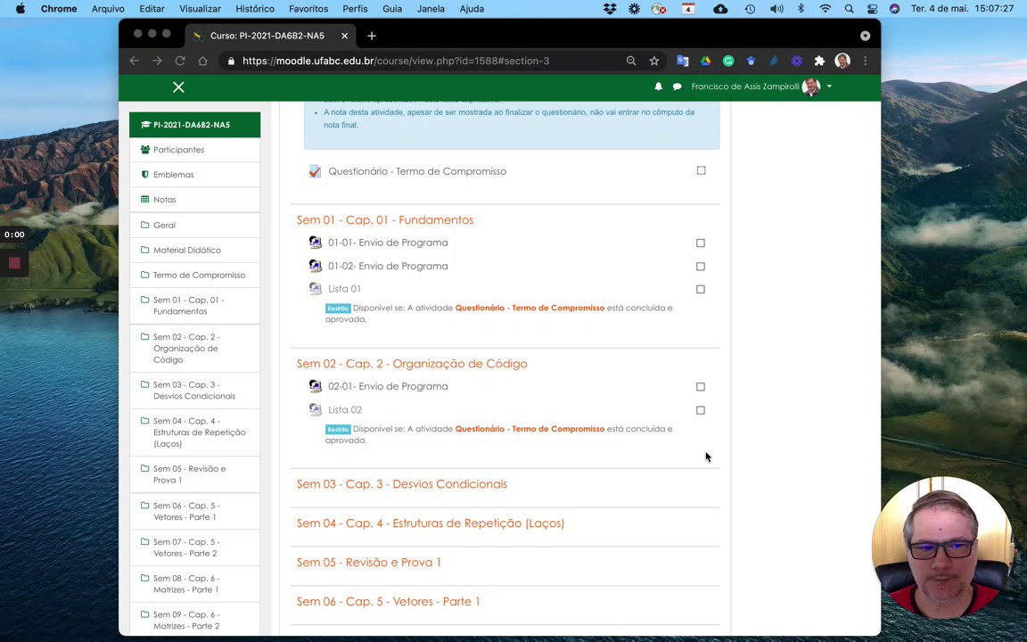The image size is (1027, 642).
Task: Check completion box for 01-02- Envio
Action: pos(701,266)
